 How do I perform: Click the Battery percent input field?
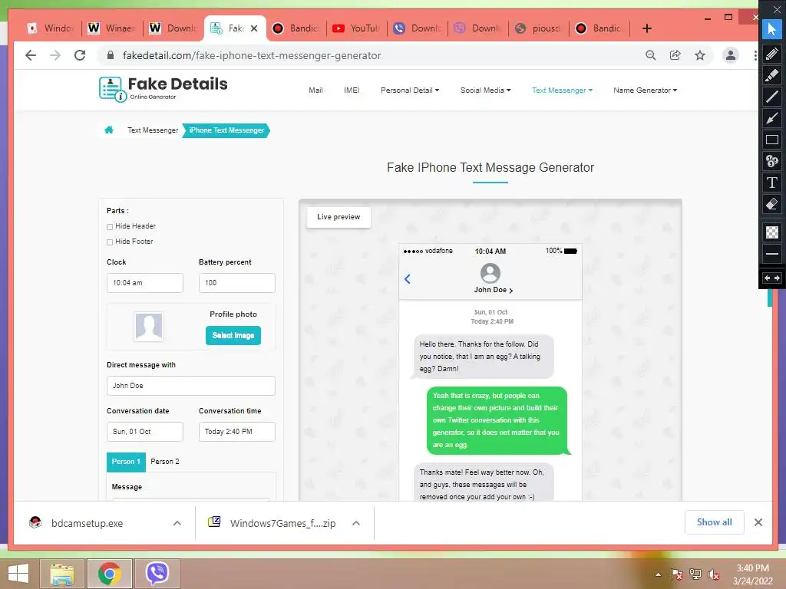pyautogui.click(x=237, y=283)
